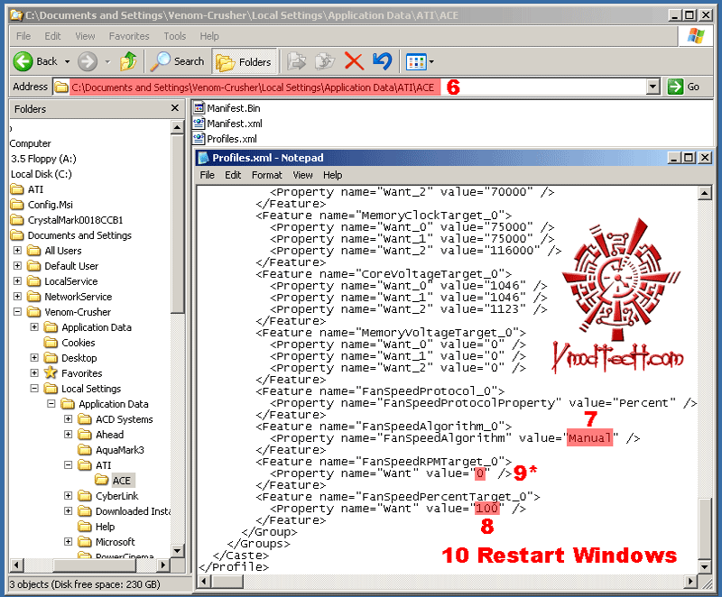Click the Copy To toolbar icon
Viewport: 722px width, 597px height.
[325, 61]
